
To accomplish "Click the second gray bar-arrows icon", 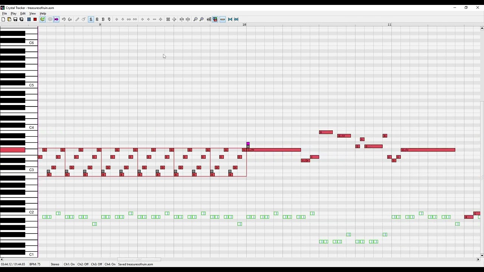I will click(x=188, y=19).
